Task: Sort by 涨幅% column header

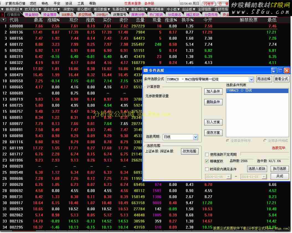Action: click(x=53, y=20)
